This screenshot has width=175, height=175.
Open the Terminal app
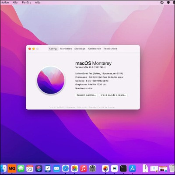(123, 168)
